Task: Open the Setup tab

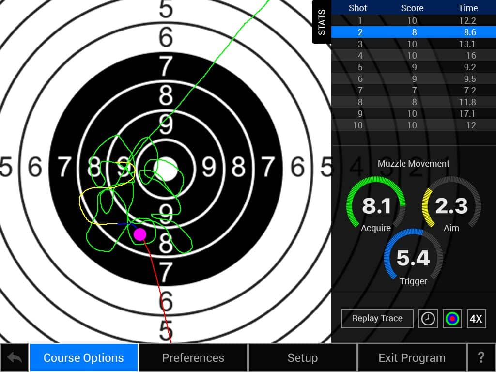Action: (303, 358)
